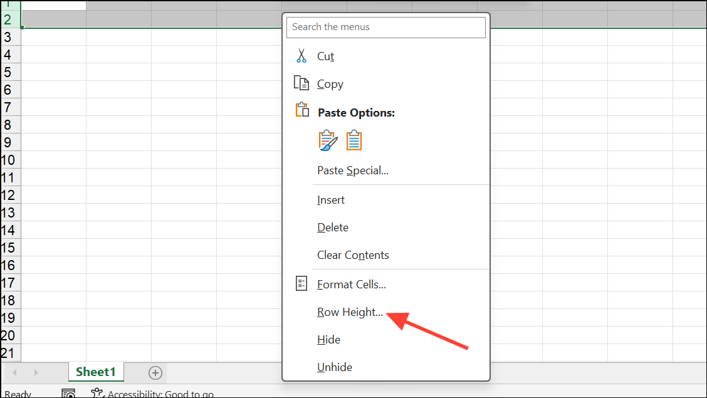Choose the Keep Source Formatting paste icon

click(328, 140)
